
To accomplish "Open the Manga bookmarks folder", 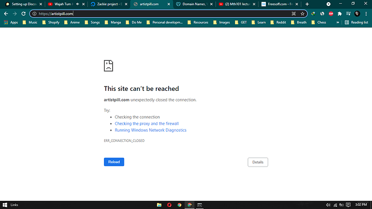I will (113, 23).
